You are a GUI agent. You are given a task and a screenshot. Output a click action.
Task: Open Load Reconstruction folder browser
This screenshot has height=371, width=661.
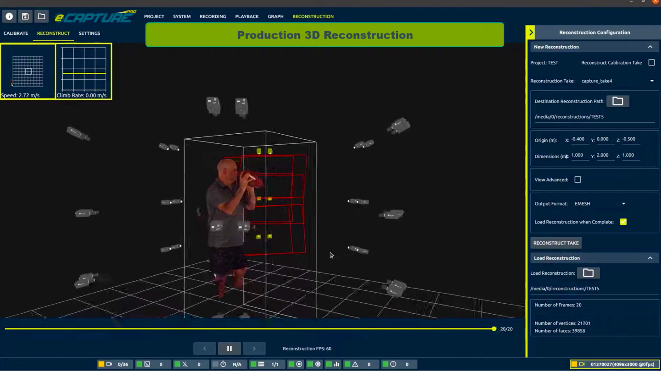point(588,273)
